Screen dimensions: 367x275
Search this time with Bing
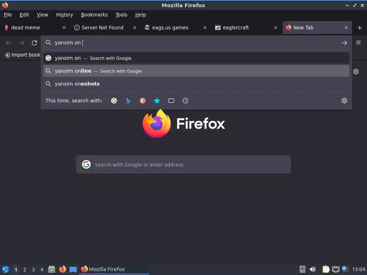click(x=128, y=101)
